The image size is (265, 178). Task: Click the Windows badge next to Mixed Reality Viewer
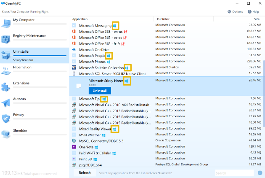114,129
